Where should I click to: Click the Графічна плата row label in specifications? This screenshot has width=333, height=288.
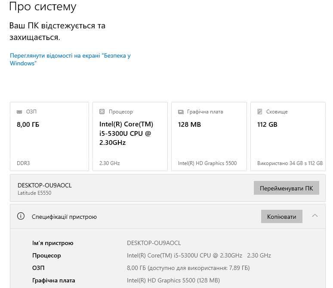point(54,280)
